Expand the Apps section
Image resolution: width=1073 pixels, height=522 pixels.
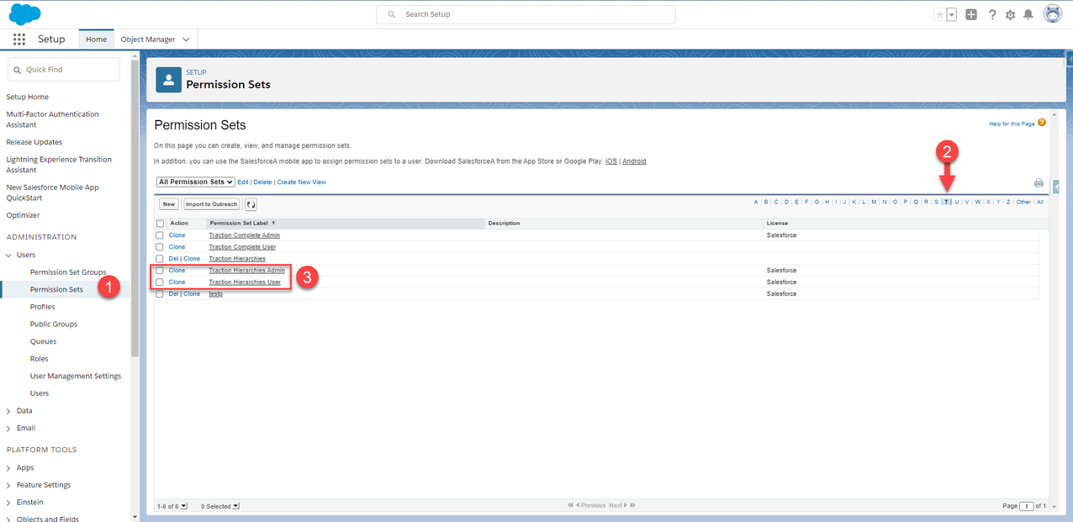[9, 467]
